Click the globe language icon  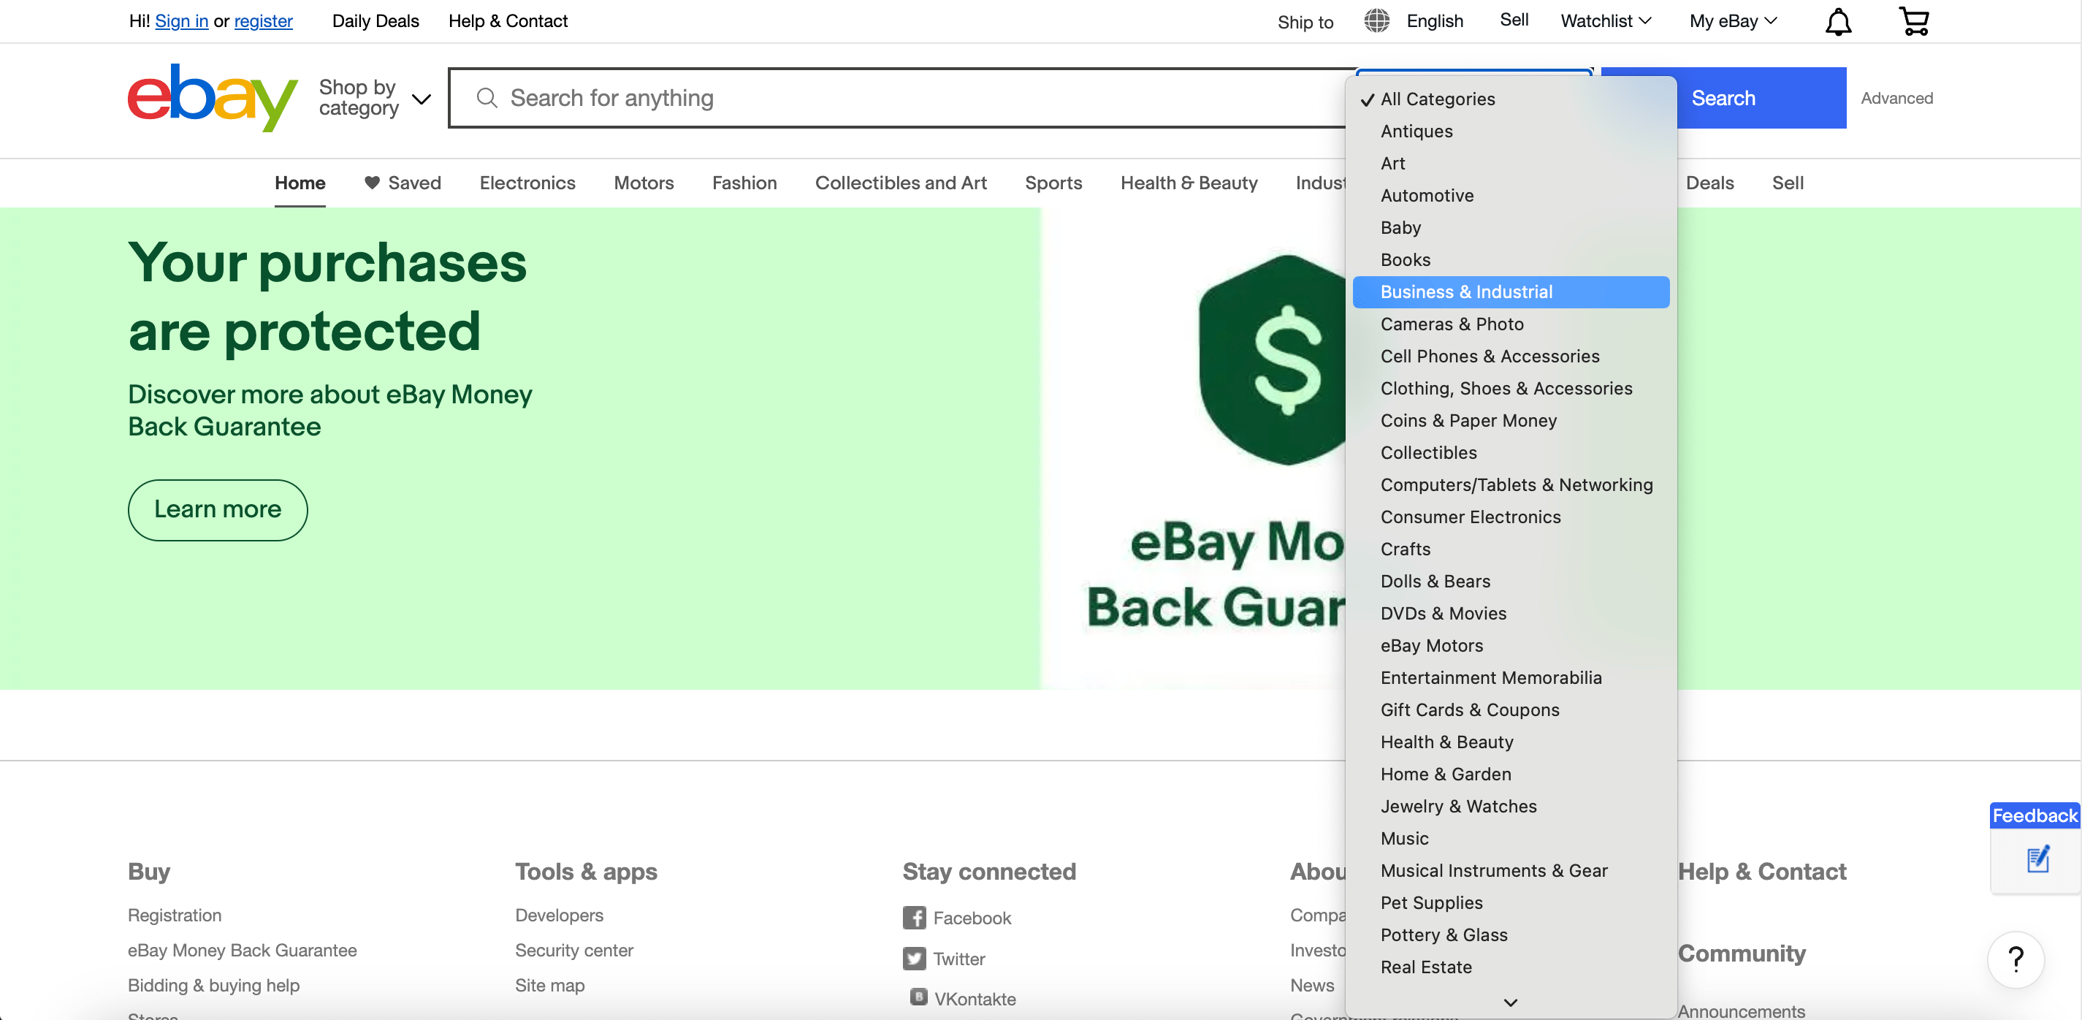tap(1376, 21)
